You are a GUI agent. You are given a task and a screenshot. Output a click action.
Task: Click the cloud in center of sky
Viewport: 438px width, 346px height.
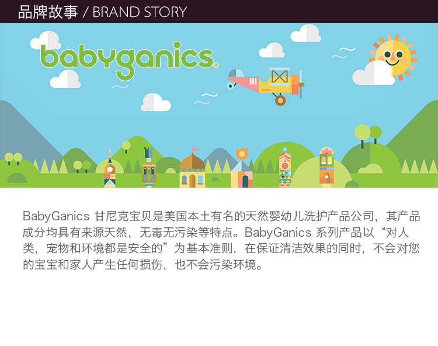(x=156, y=102)
